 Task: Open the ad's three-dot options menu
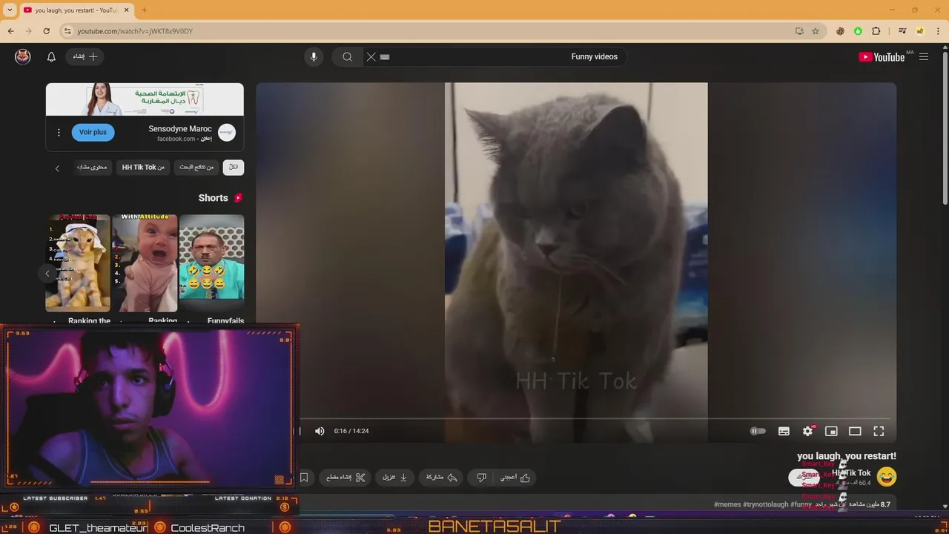[x=59, y=132]
